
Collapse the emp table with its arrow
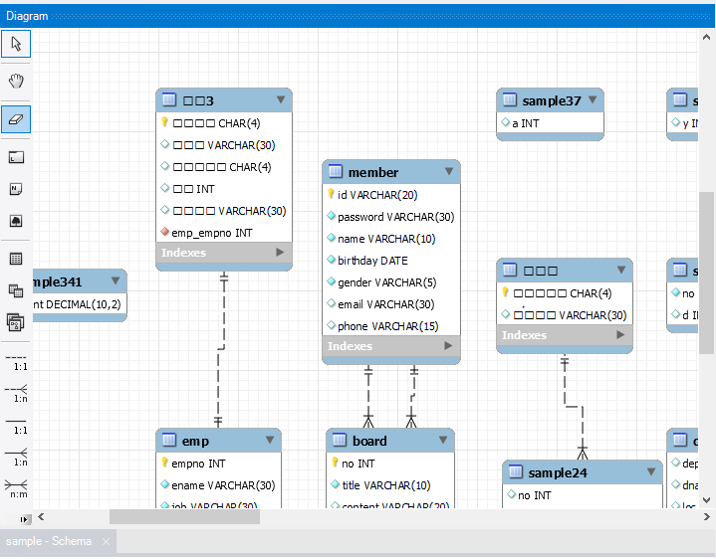[270, 440]
